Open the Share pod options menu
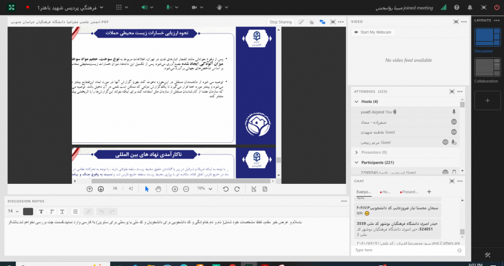 click(341, 22)
